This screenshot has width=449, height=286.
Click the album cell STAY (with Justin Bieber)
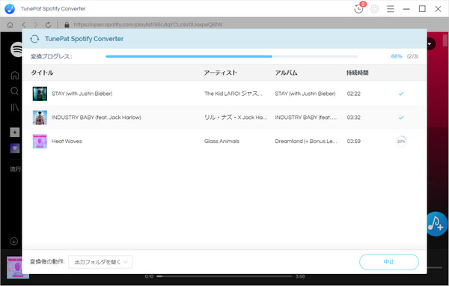point(305,94)
